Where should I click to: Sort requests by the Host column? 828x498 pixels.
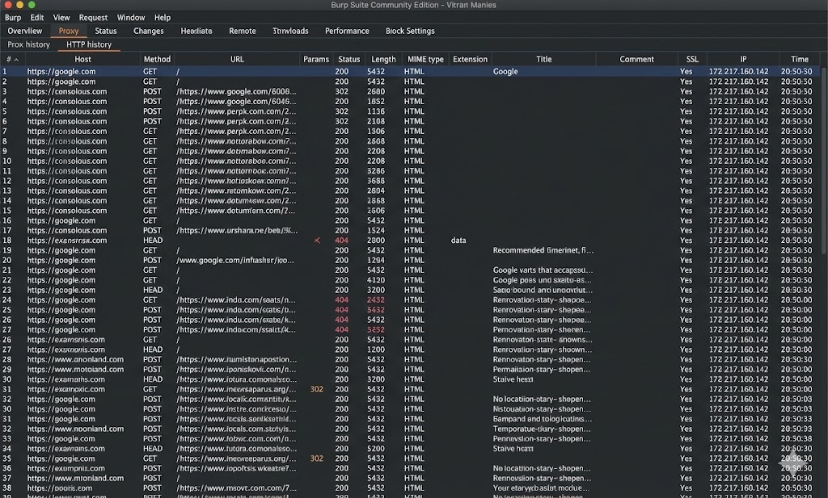coord(82,59)
